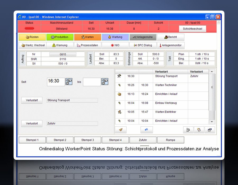Viewport: 238px width, 185px height.
Task: Maximize the Internet Explorer window
Action: (213, 17)
